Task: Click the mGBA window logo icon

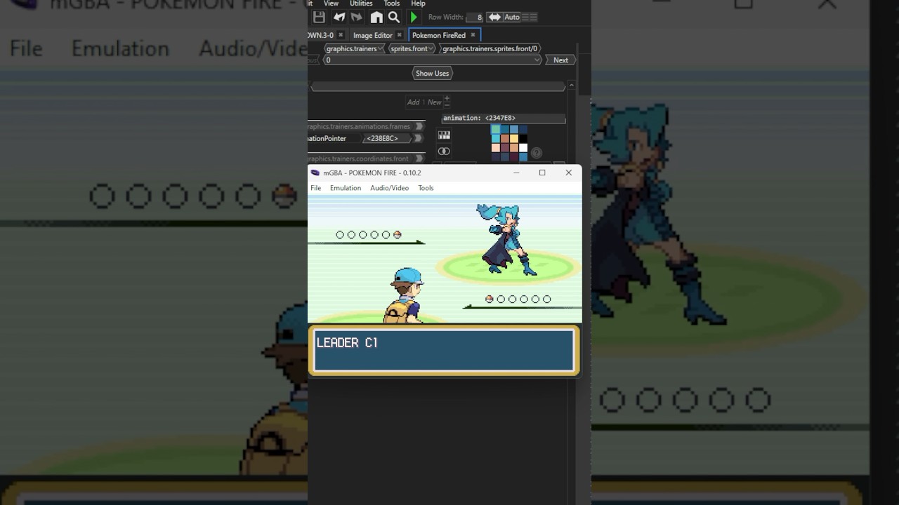Action: click(x=315, y=173)
